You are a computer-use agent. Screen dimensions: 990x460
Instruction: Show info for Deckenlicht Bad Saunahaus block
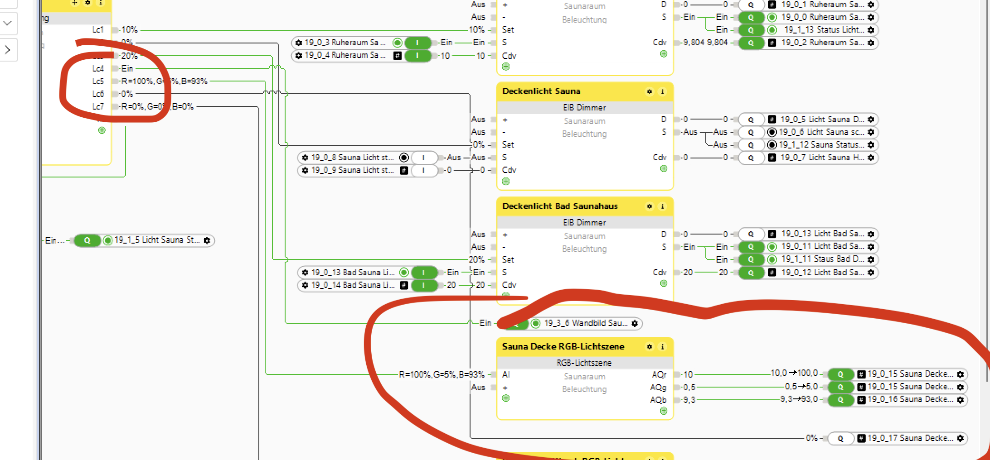point(662,206)
